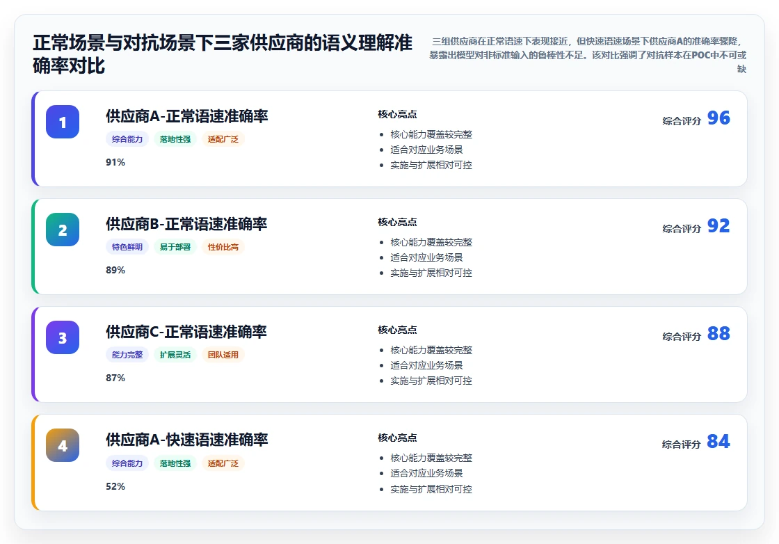Click 实施与扩展相对可控 in 供应商A-正常语速 card
The height and width of the screenshot is (544, 779).
pos(431,165)
